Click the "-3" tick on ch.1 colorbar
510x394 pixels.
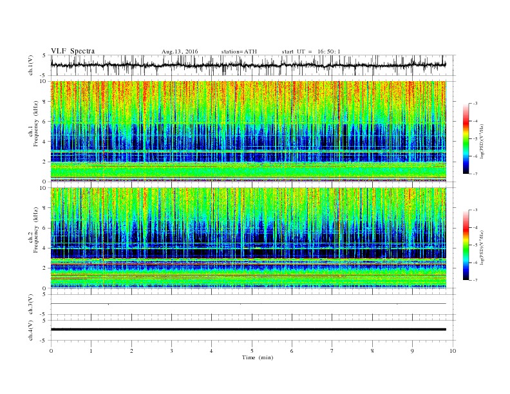click(475, 104)
